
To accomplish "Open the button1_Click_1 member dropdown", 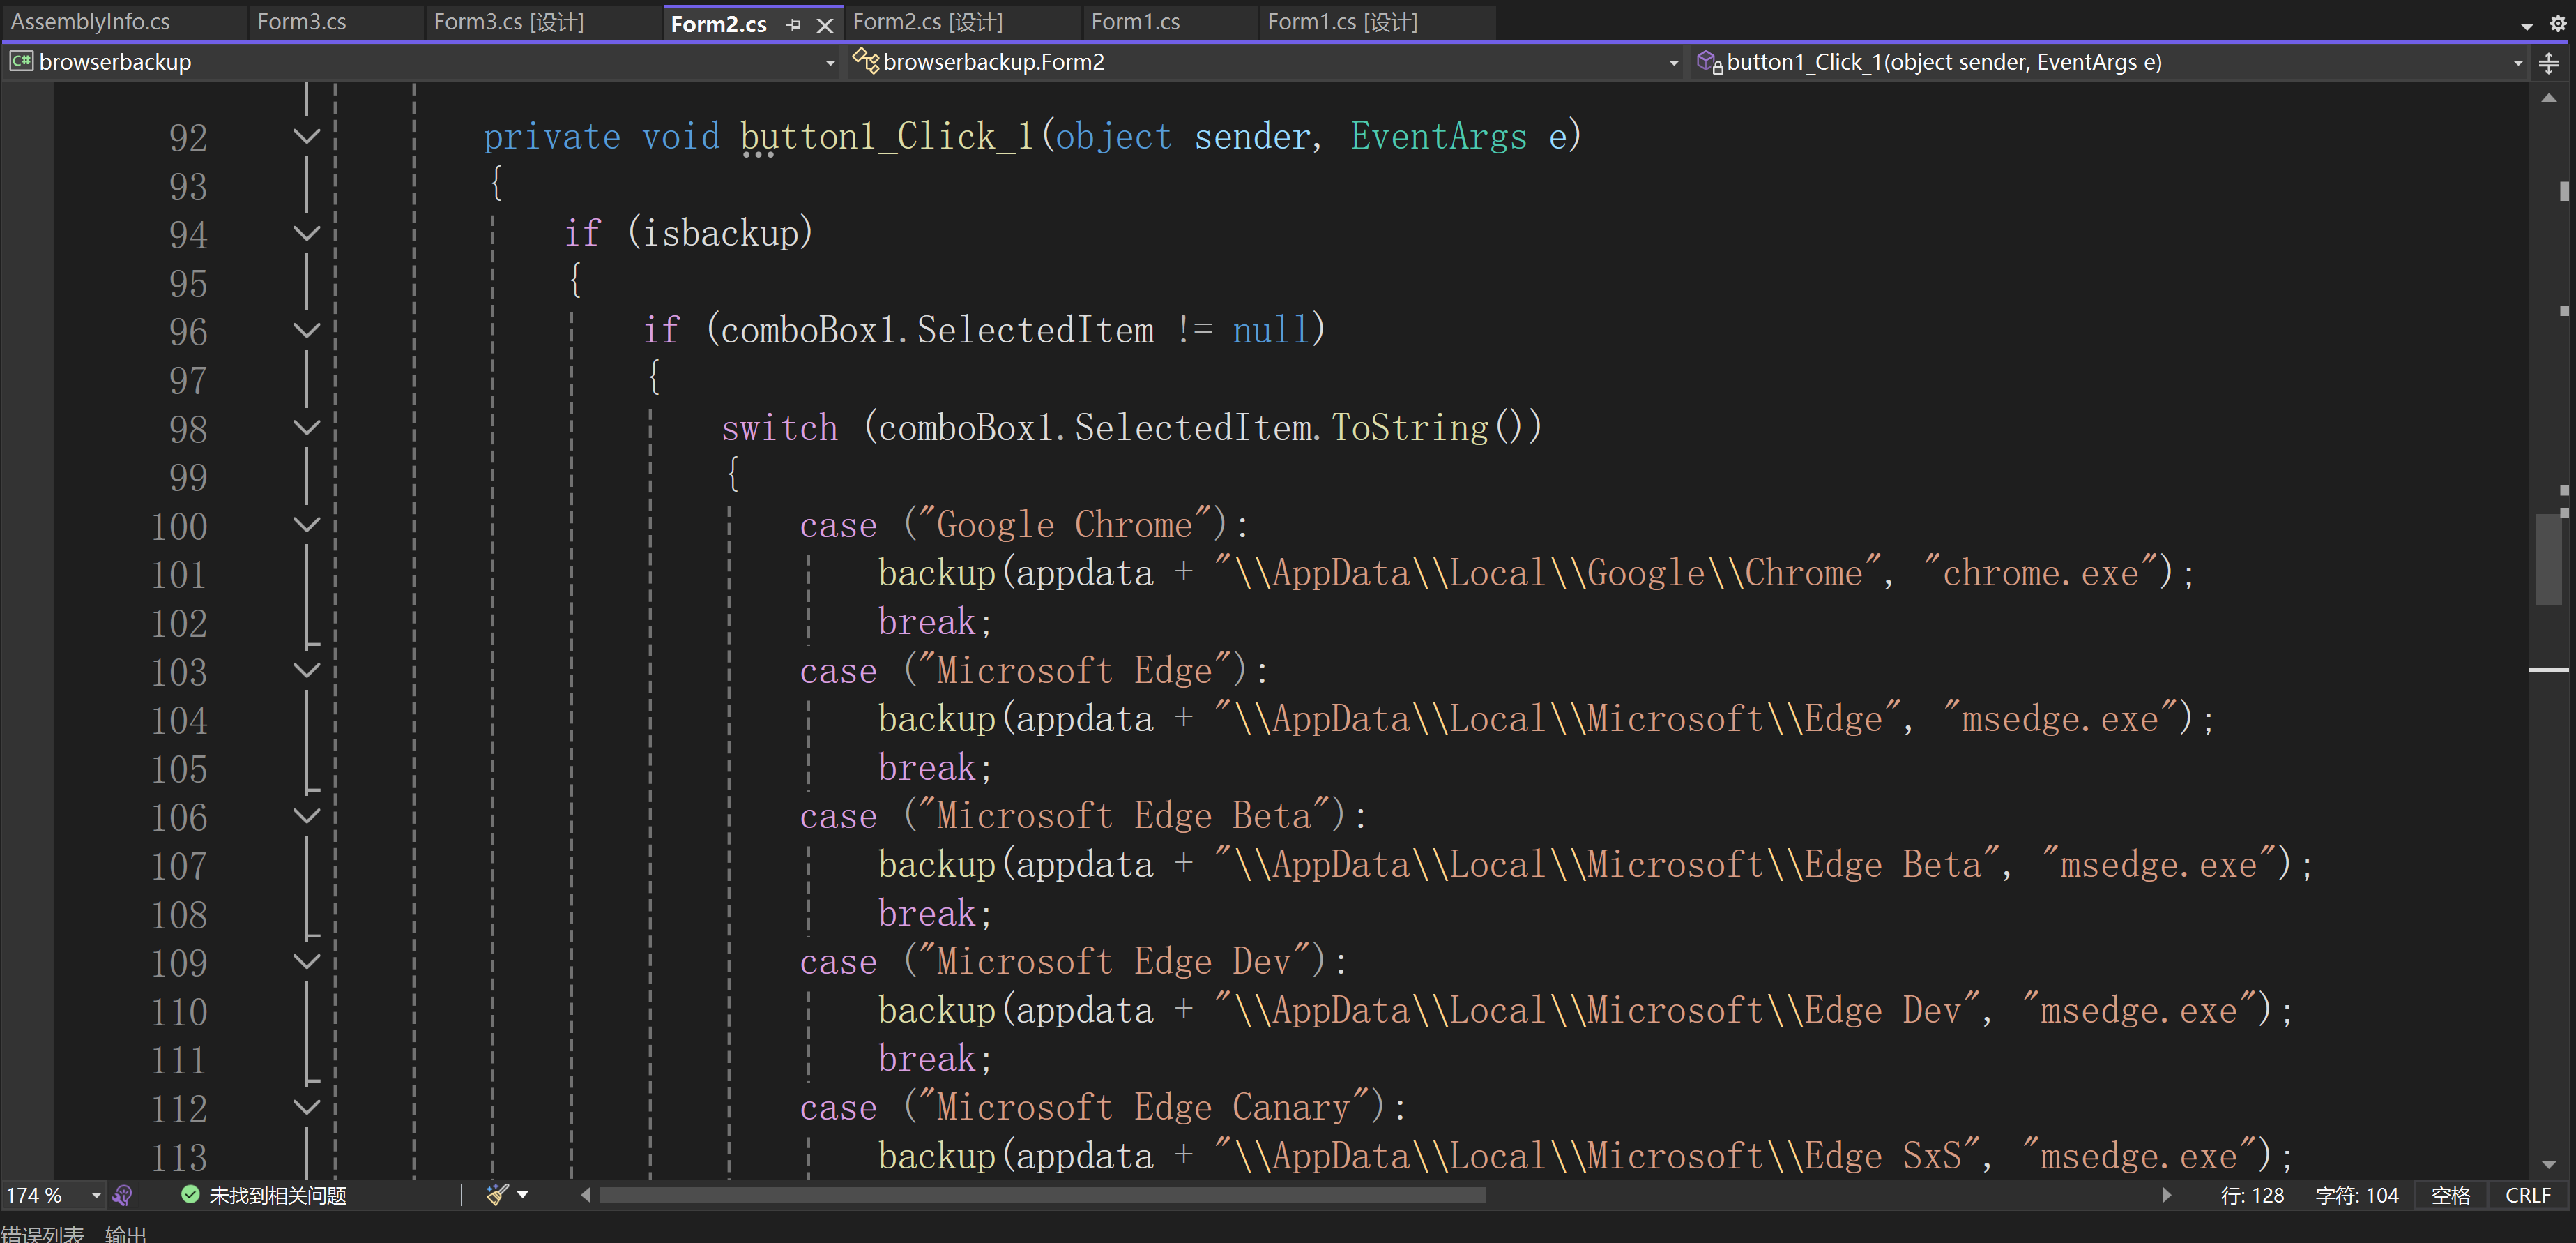I will tap(2110, 62).
